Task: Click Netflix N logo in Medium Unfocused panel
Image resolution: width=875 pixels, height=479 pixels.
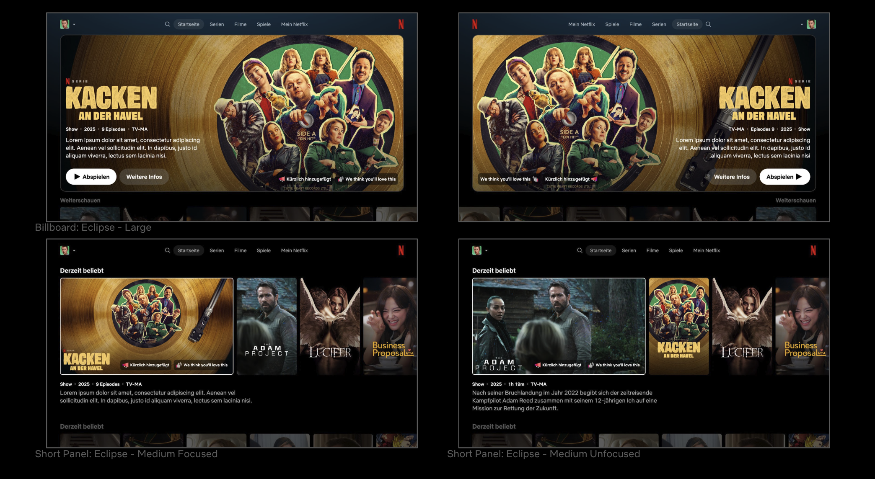Action: tap(813, 250)
